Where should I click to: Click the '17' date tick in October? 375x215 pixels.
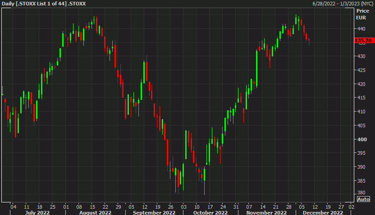click(x=210, y=207)
